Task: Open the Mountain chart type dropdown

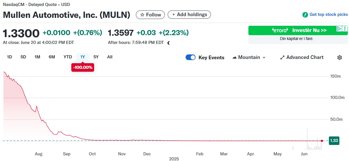Action: 249,57
